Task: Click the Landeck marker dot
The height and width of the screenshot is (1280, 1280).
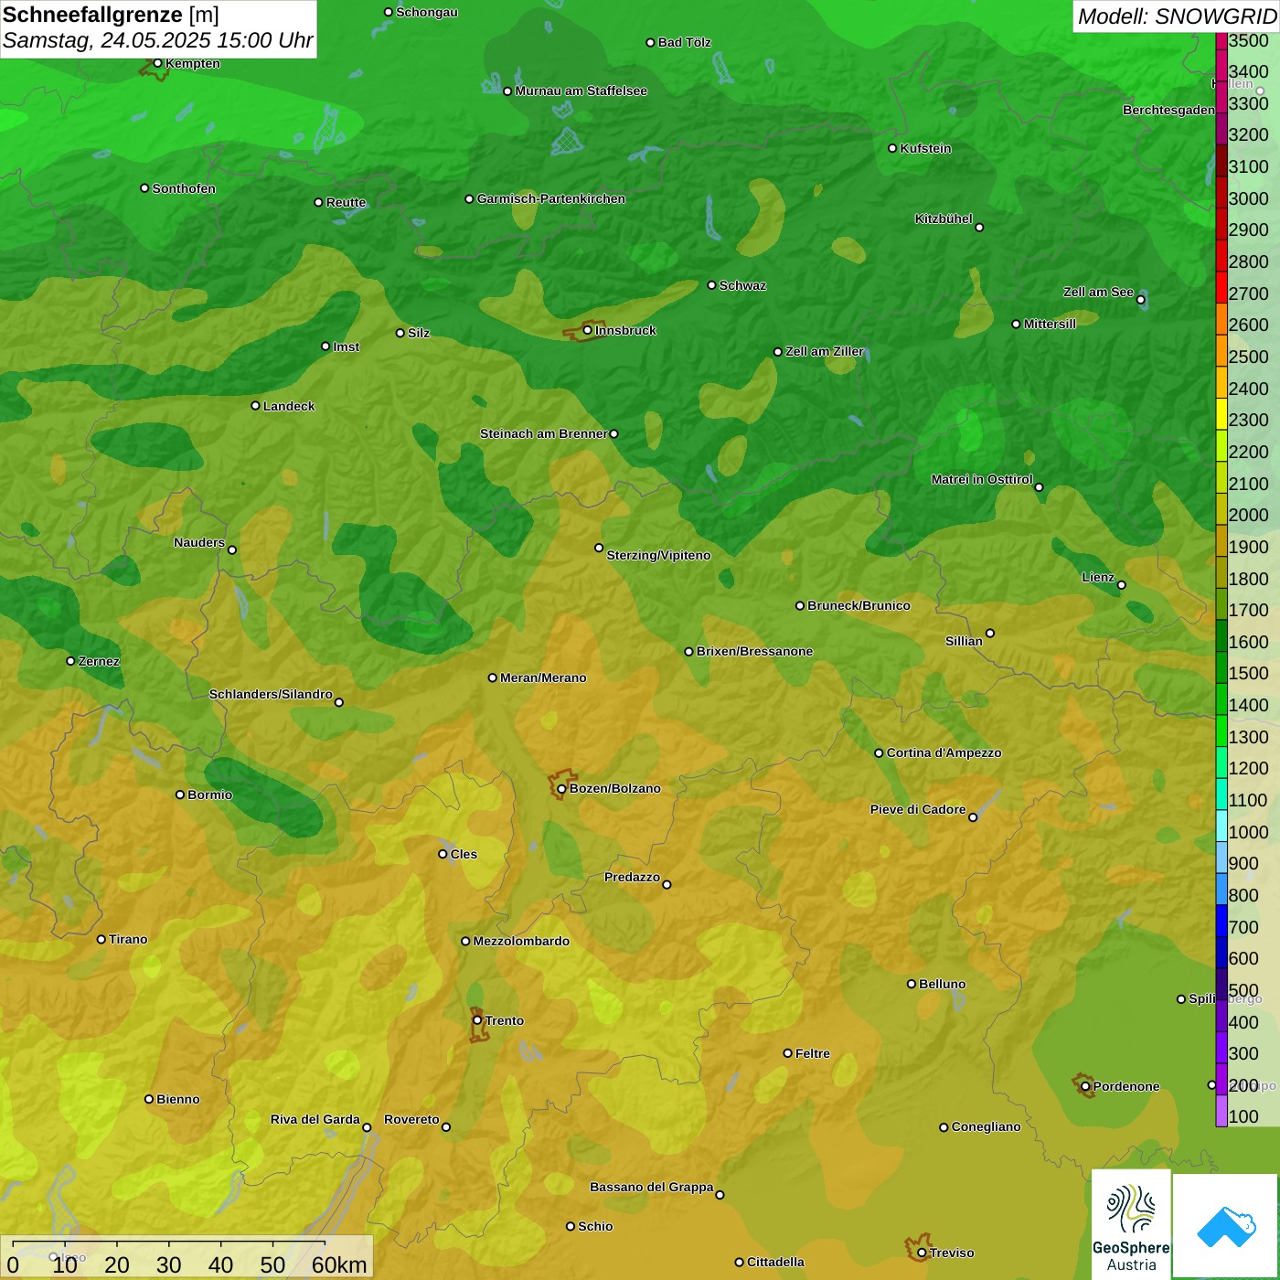Action: click(255, 406)
